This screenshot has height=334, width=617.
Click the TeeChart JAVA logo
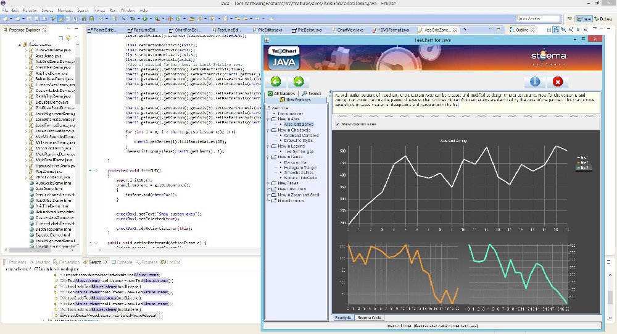pyautogui.click(x=284, y=57)
